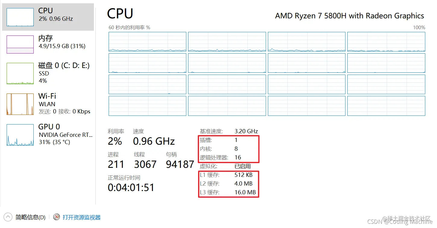Screen dimensions: 437x228
Task: Click the AMD Ryzen 7 5800H title
Action: 349,16
